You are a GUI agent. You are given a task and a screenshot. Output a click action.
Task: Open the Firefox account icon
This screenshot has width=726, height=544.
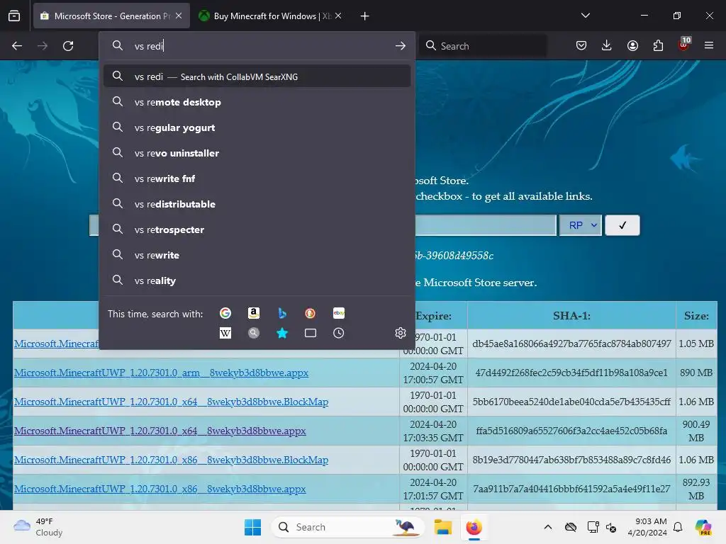632,45
